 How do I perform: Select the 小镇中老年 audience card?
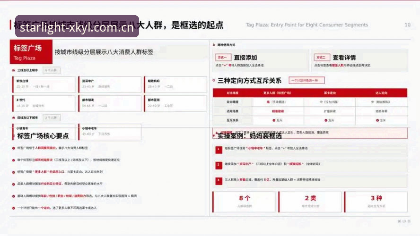point(110,132)
